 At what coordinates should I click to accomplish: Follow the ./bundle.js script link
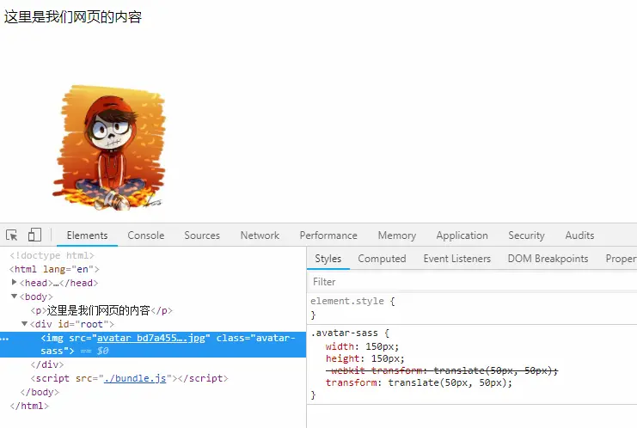(135, 378)
